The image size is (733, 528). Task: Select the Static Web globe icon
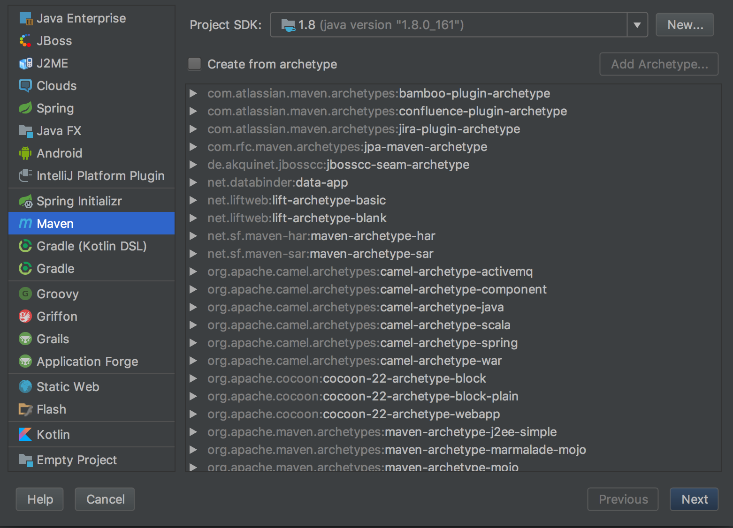coord(25,387)
